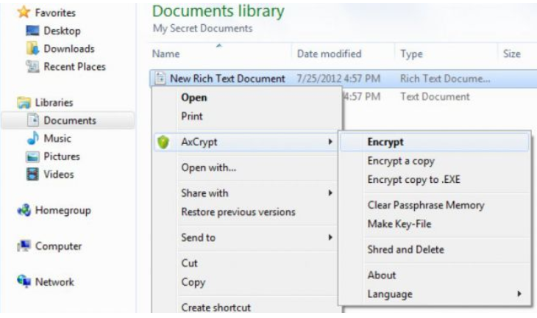Select Shred and Delete option
Screen dimensions: 537x318
(x=405, y=250)
